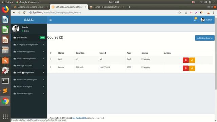Expand Class Management chevron

(44, 52)
